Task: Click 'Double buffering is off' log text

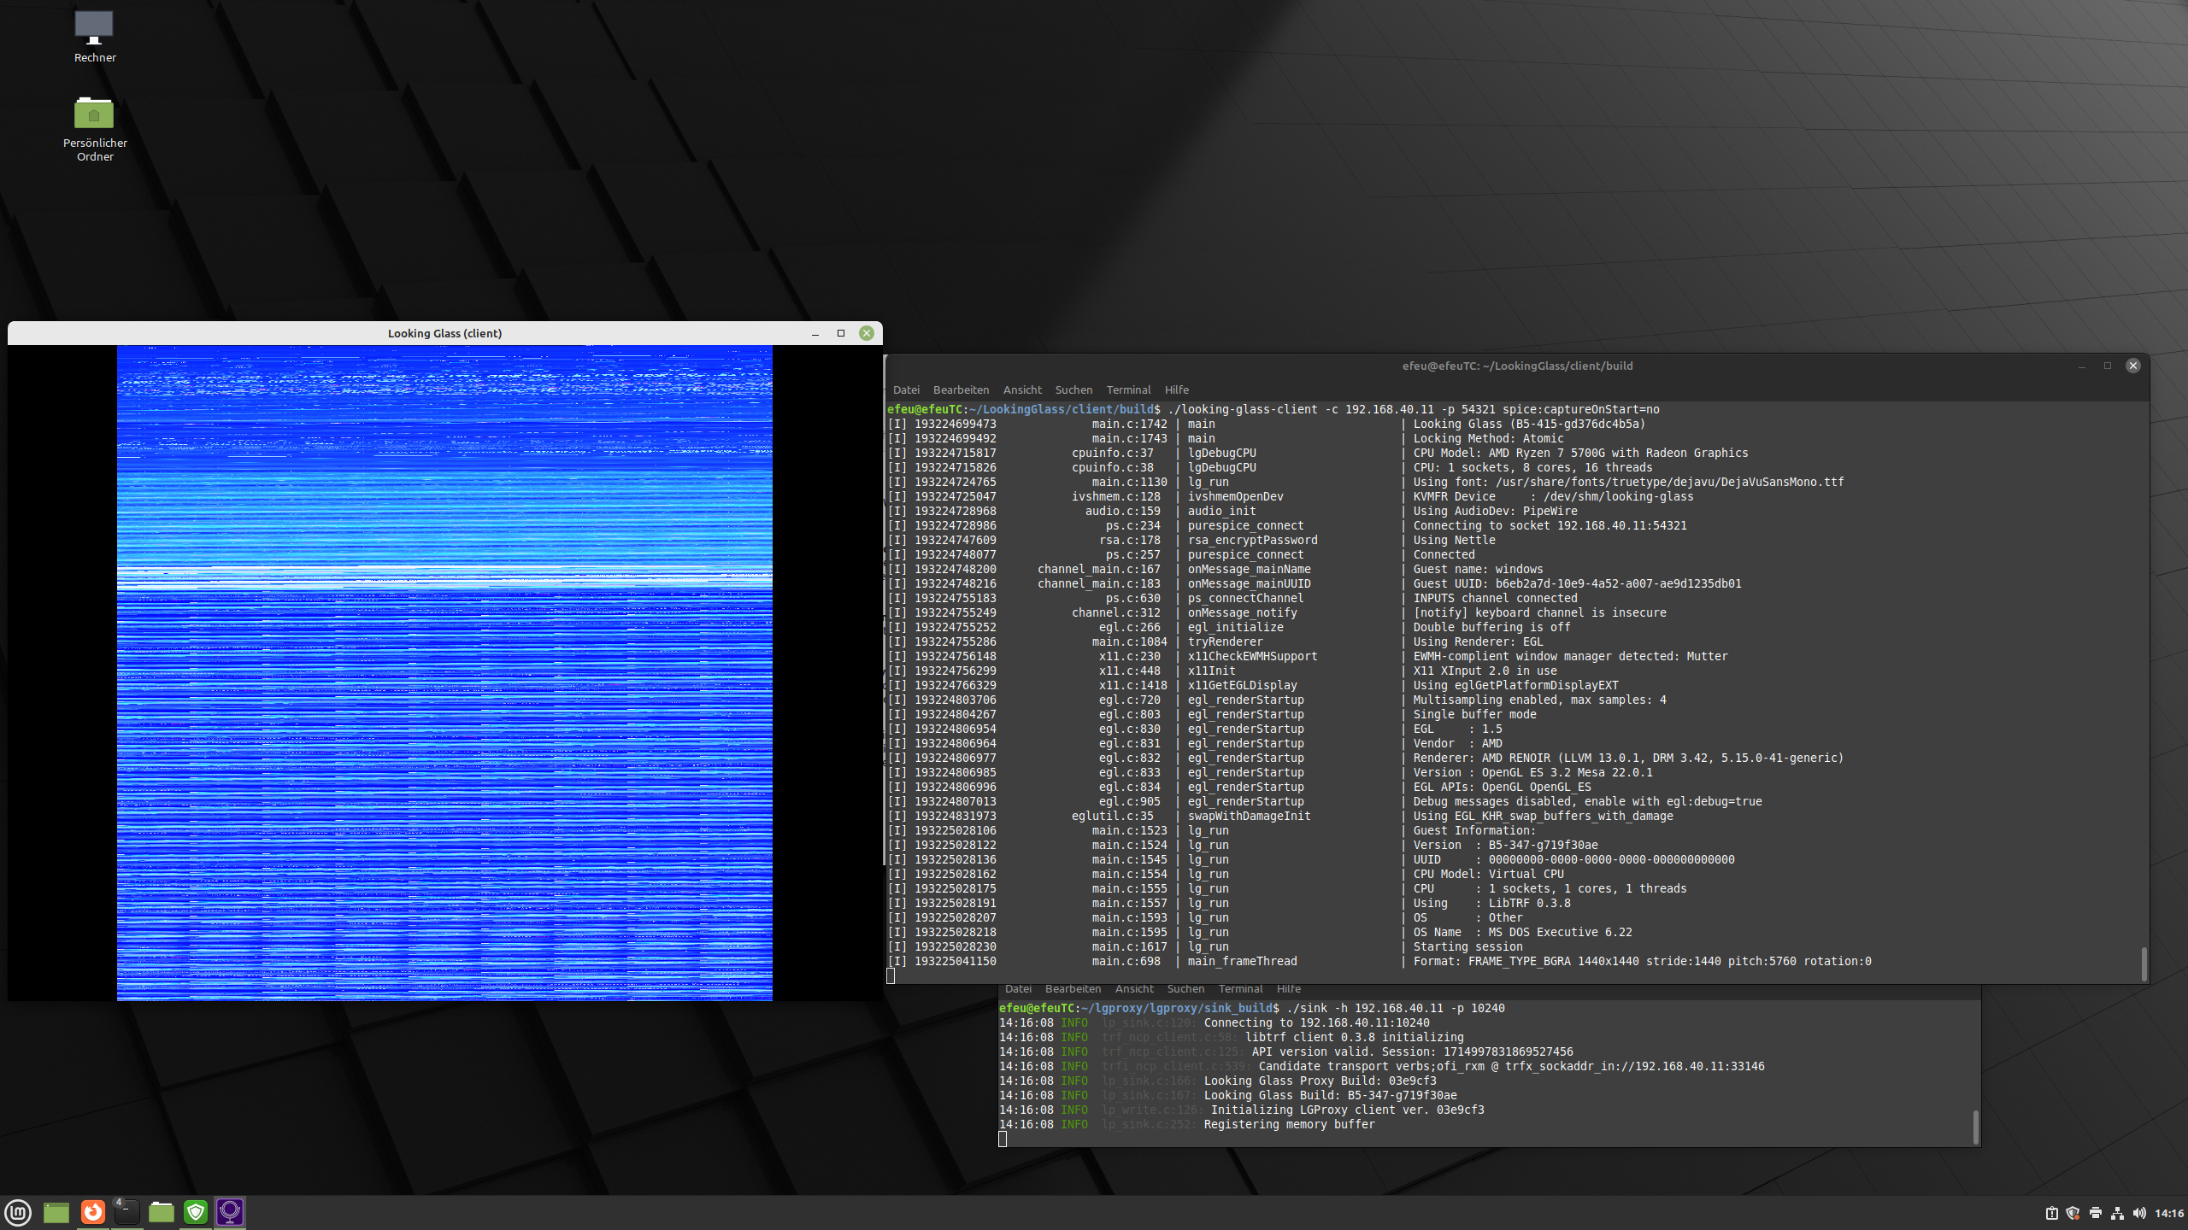Action: (x=1491, y=627)
